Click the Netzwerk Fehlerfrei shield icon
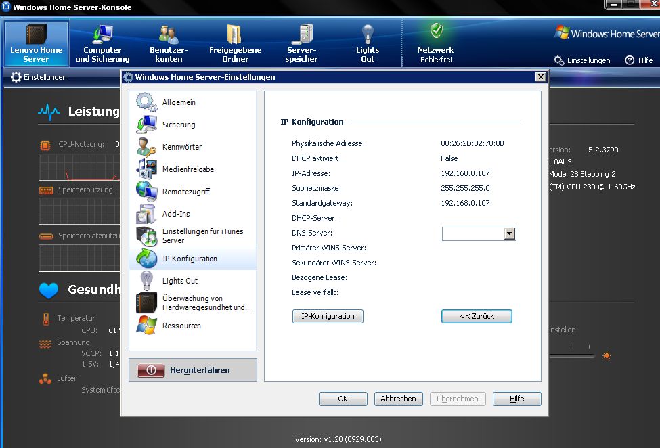Viewport: 660px width, 448px height. [436, 30]
